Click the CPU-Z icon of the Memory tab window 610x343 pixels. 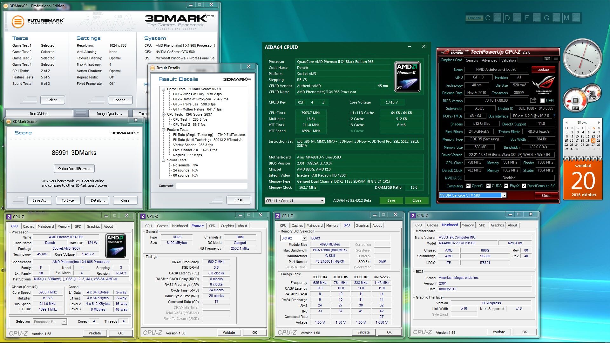[x=143, y=216]
